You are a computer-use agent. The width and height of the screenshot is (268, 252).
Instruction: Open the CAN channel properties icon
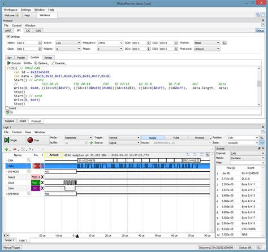coord(29,160)
